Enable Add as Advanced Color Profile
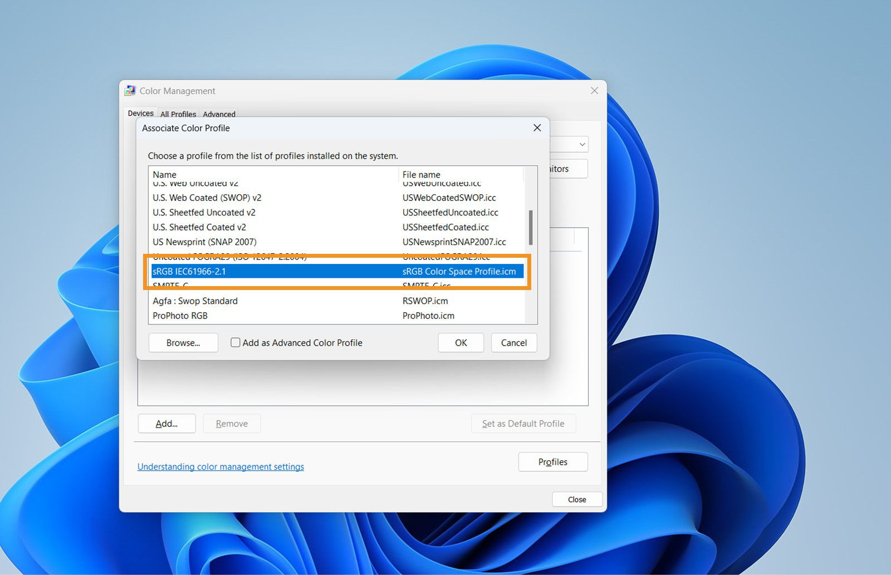 [236, 342]
